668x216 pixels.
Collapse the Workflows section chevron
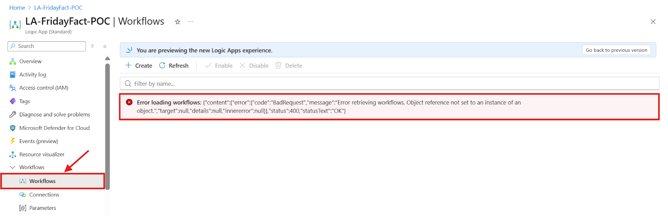13,168
